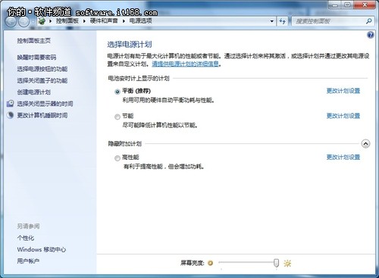Click the Back navigation arrow button
The height and width of the screenshot is (278, 379).
[11, 22]
